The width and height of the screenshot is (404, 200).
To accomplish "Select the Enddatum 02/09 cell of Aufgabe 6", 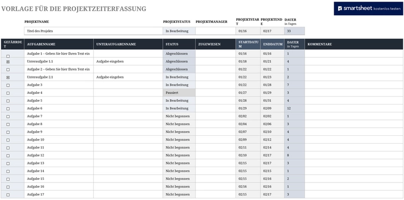I will [x=273, y=108].
